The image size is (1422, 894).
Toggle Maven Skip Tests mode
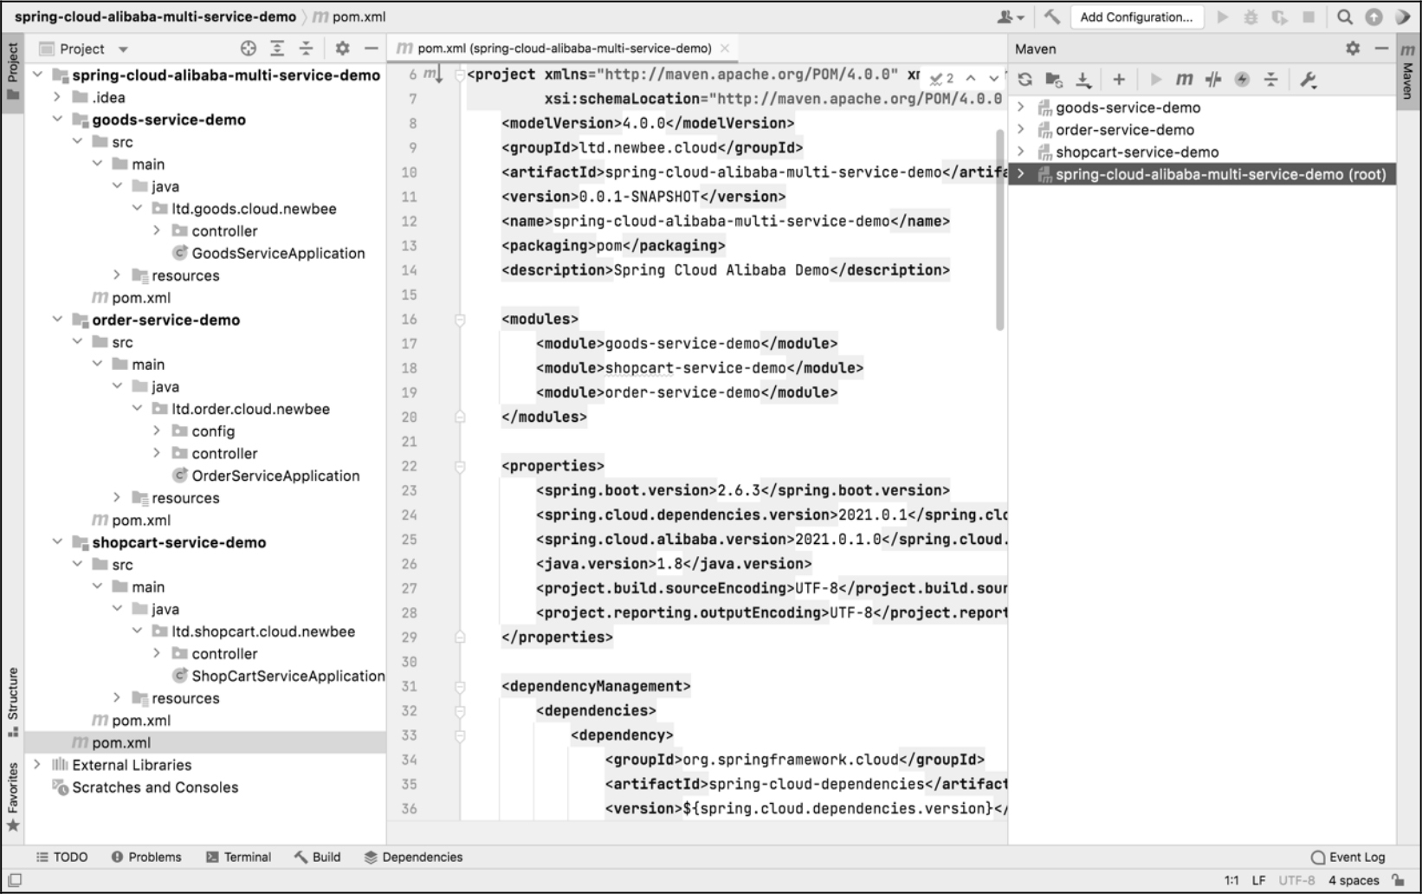click(1242, 80)
